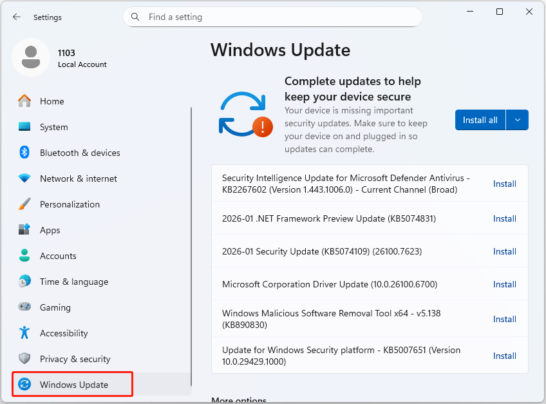Open Accounts settings
546x404 pixels.
[57, 256]
